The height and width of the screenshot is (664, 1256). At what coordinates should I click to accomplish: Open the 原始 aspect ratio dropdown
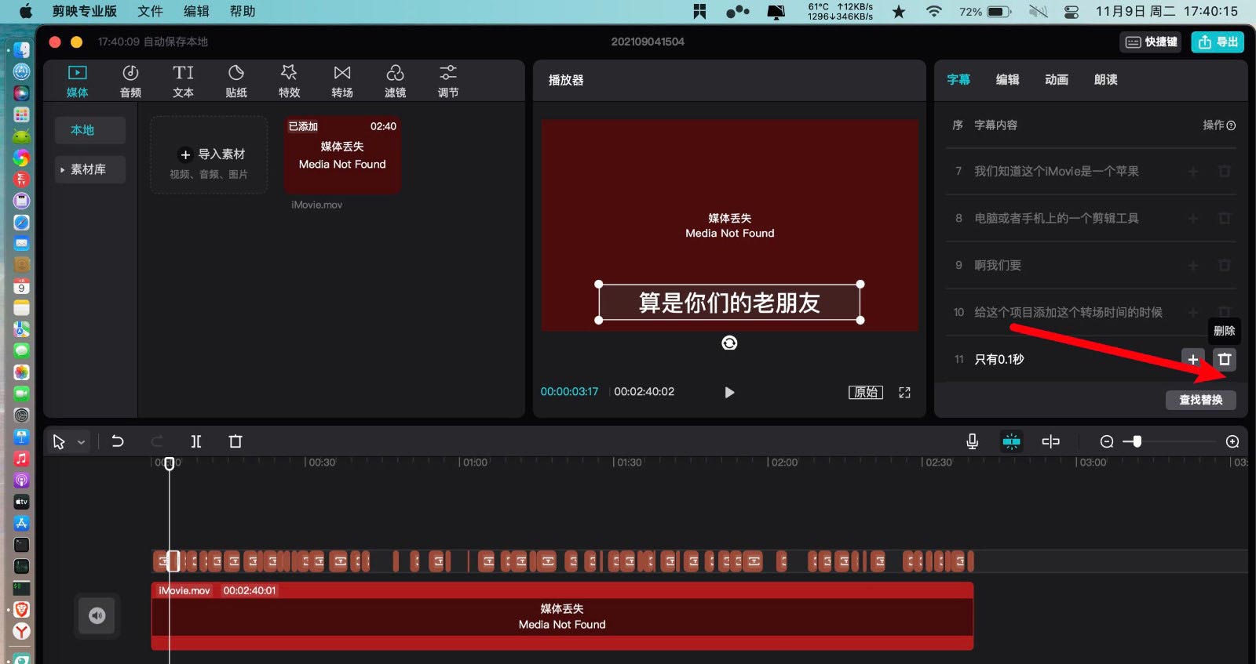pyautogui.click(x=865, y=392)
